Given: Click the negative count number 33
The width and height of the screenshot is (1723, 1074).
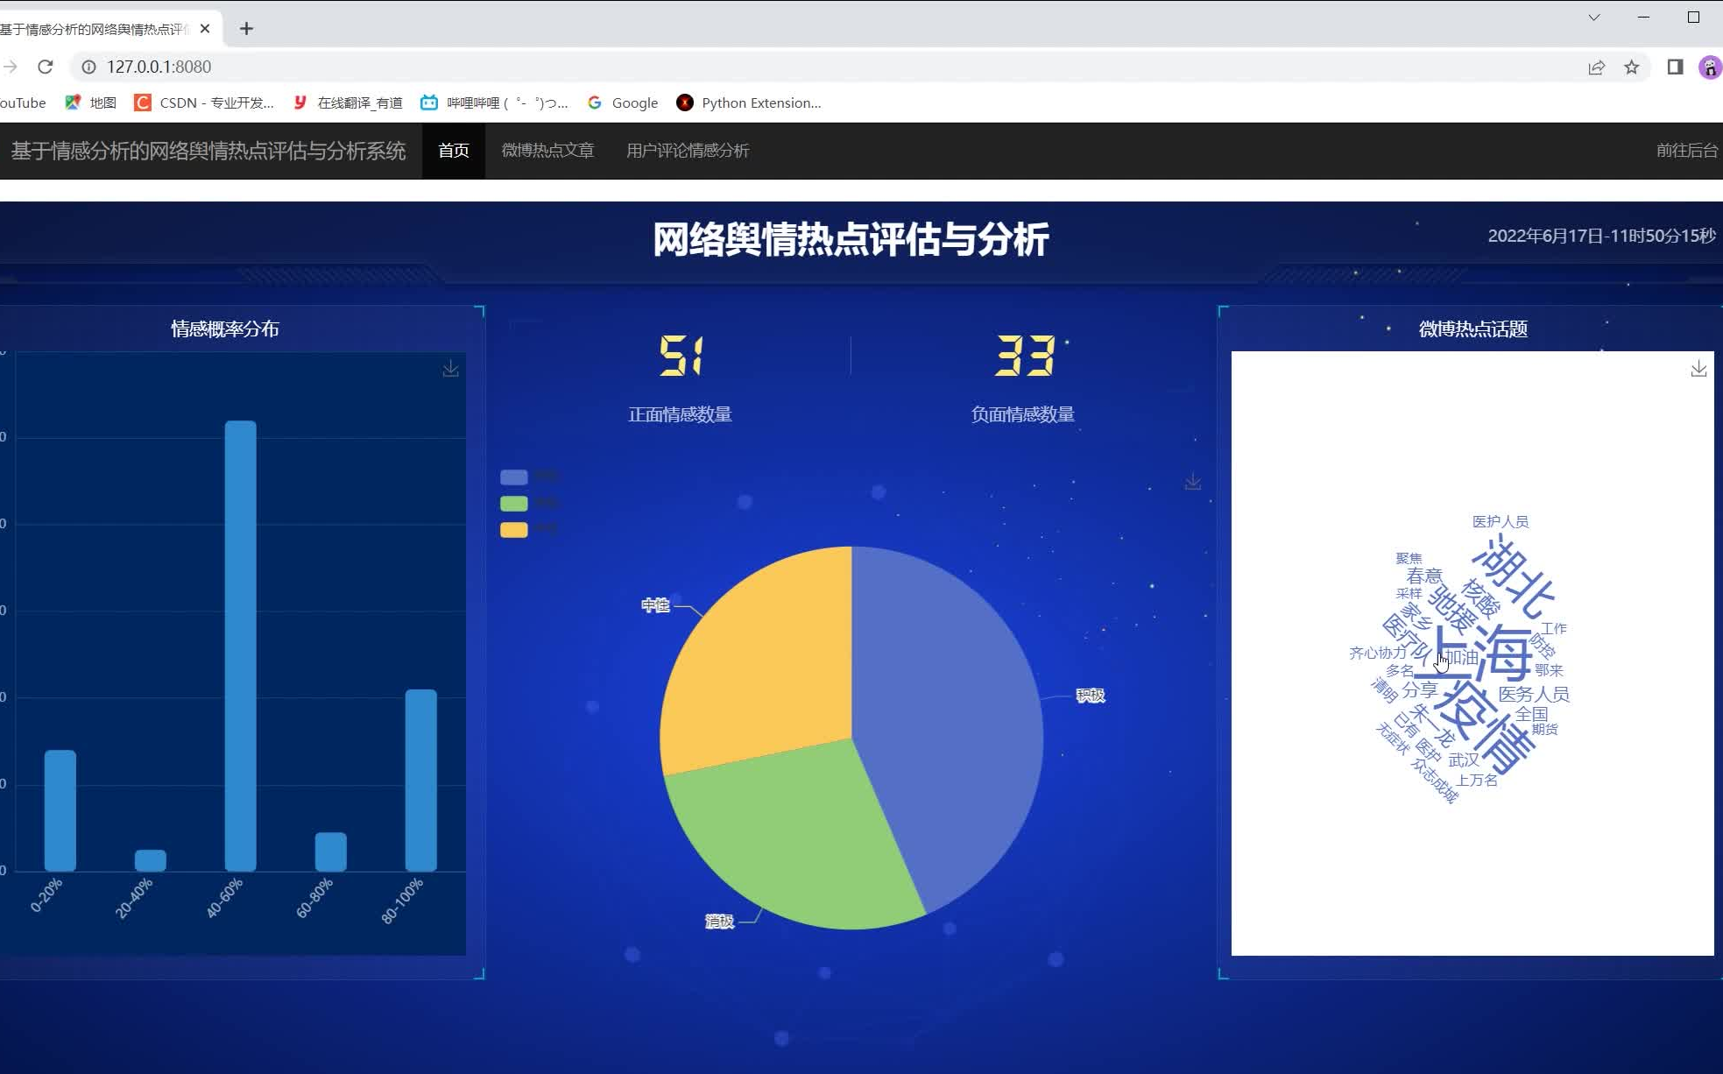Looking at the screenshot, I should click(x=1024, y=356).
